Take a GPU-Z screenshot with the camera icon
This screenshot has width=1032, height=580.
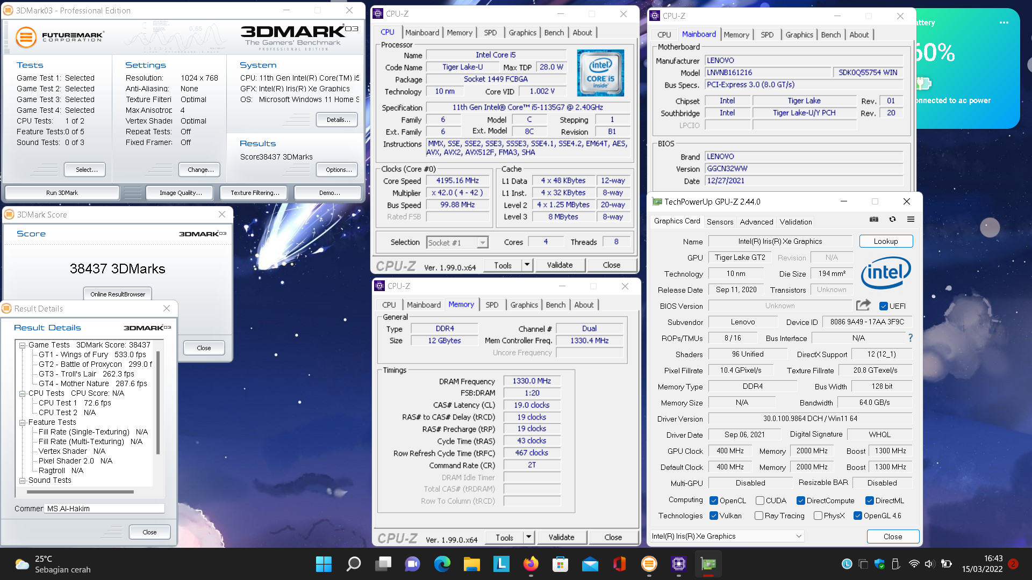click(874, 219)
